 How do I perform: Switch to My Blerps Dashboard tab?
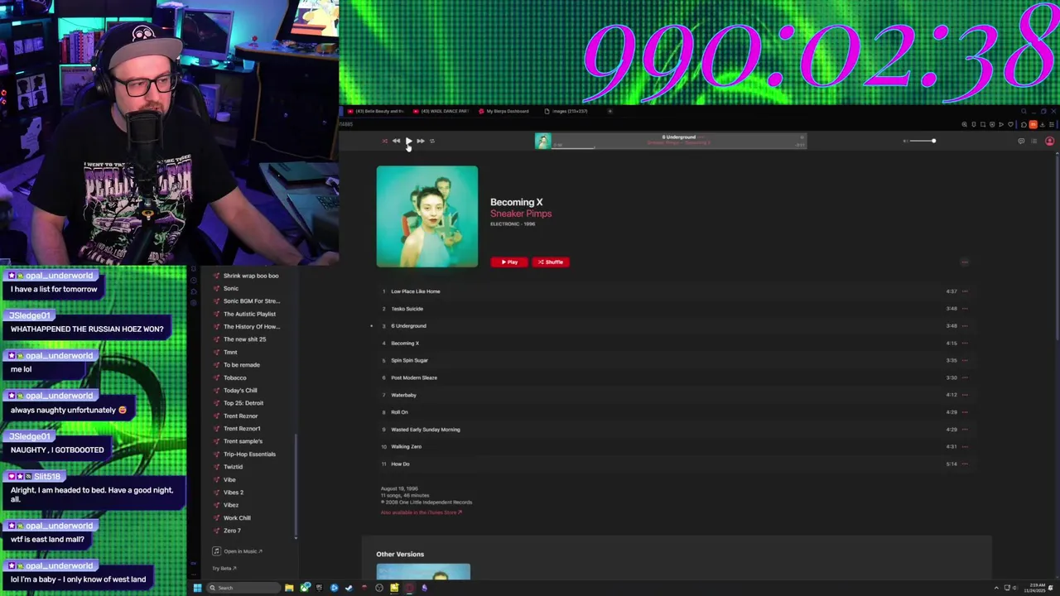(503, 111)
